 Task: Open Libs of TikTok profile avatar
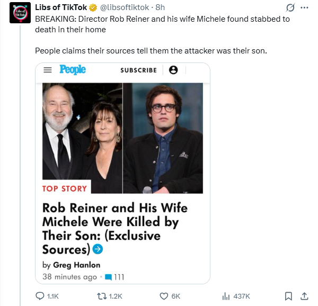click(20, 13)
